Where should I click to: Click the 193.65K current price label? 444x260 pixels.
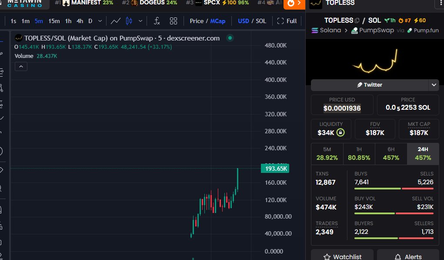tap(275, 169)
